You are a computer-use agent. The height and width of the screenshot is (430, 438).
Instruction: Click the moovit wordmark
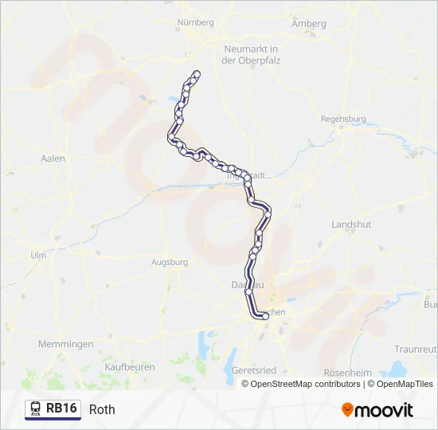[x=383, y=410]
